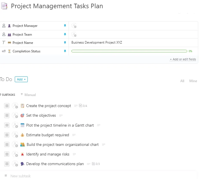Viewport: 213px width, 179px height.
Task: Click the calendar emoji on Plot the project timeline
Action: (22, 125)
